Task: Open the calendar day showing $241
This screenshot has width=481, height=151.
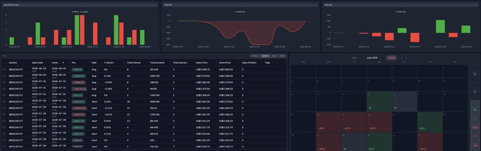Action: pos(430,123)
